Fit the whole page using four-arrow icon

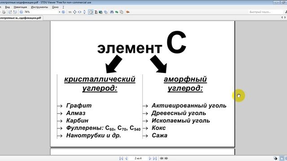coord(75,12)
